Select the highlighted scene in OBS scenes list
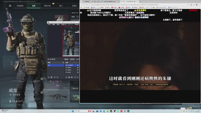Screen dimensions: 201x113 pos(56,65)
